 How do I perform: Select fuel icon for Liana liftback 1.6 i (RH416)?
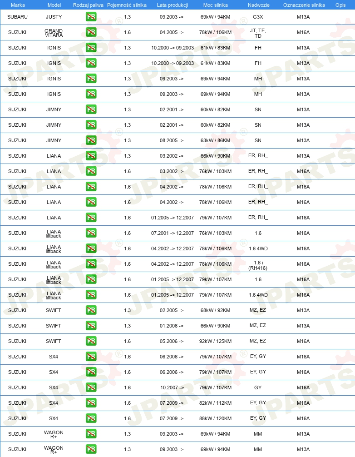pyautogui.click(x=91, y=264)
